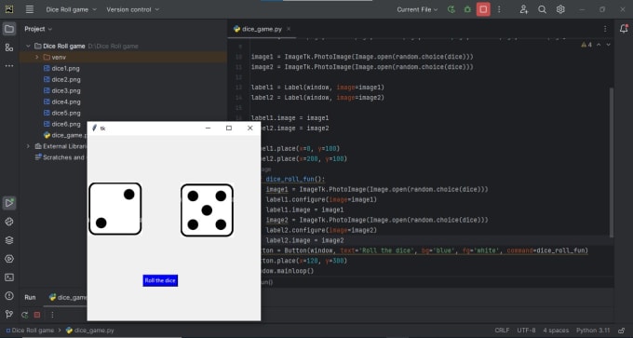The width and height of the screenshot is (633, 338).
Task: Show more tool windows ellipsis
Action: pos(9,66)
